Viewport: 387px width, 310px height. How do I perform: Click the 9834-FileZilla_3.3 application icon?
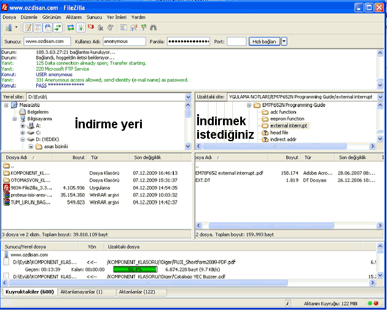(6, 188)
